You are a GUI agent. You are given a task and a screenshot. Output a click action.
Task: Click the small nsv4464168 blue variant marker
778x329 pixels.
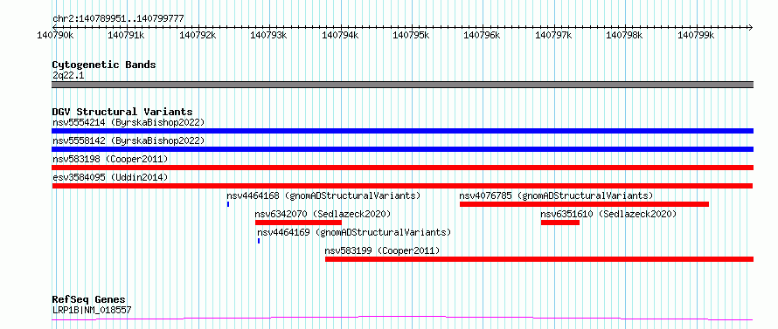tap(228, 204)
